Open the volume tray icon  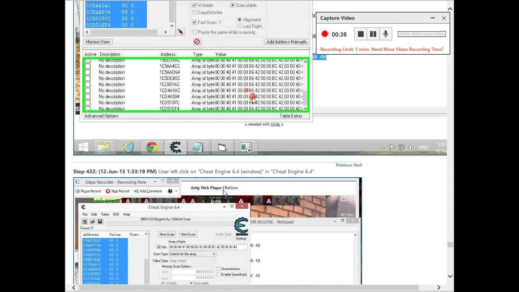[411, 148]
